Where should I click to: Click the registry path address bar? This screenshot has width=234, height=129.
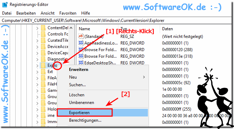(x=116, y=21)
